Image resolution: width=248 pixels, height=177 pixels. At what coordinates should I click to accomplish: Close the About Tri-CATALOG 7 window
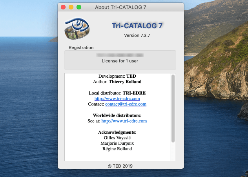click(x=63, y=7)
